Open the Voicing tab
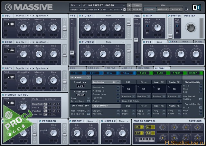This screenshot has width=206, height=146. [128, 68]
